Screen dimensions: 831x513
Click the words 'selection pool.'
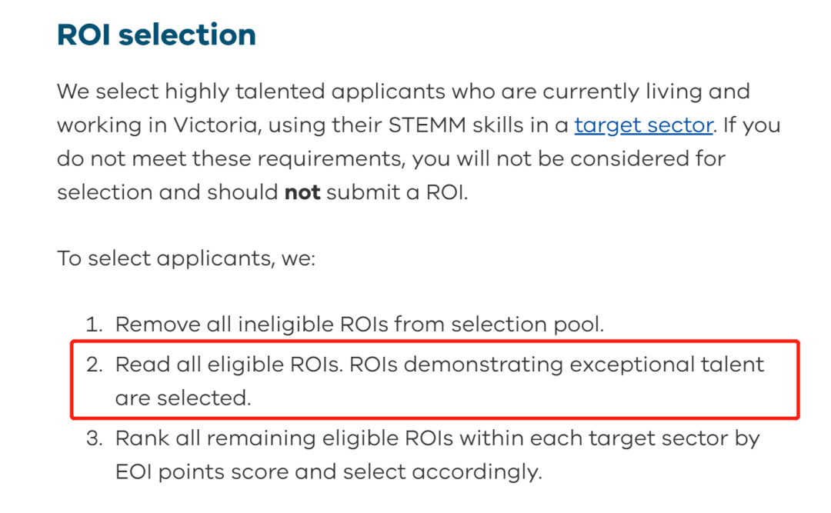coord(528,325)
